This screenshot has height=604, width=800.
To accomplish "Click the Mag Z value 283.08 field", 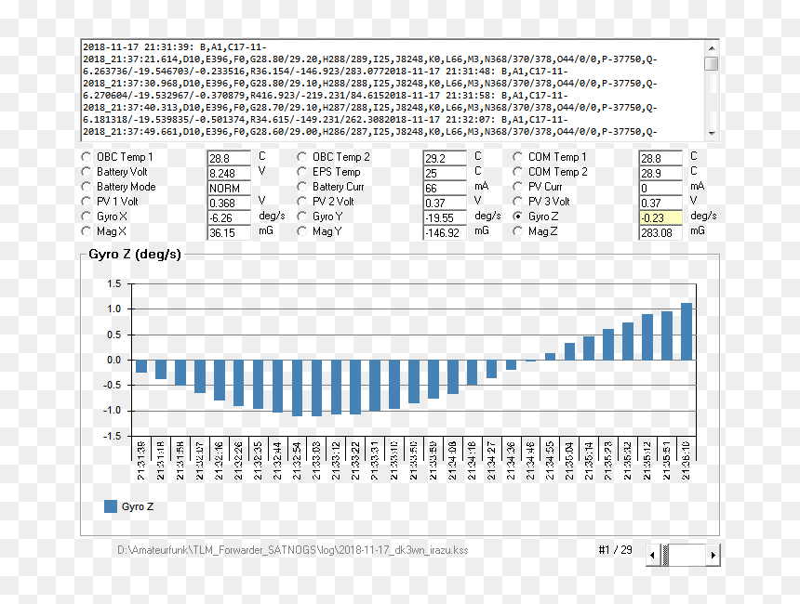I will coord(660,233).
